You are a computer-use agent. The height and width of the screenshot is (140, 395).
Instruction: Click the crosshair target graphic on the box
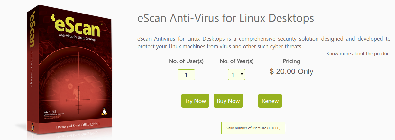point(78,100)
